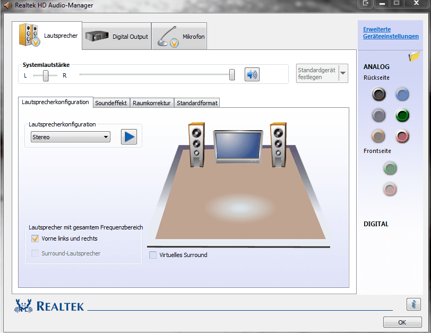Click the blue rear line-in jack
Viewport: 431px width, 333px height.
(402, 95)
